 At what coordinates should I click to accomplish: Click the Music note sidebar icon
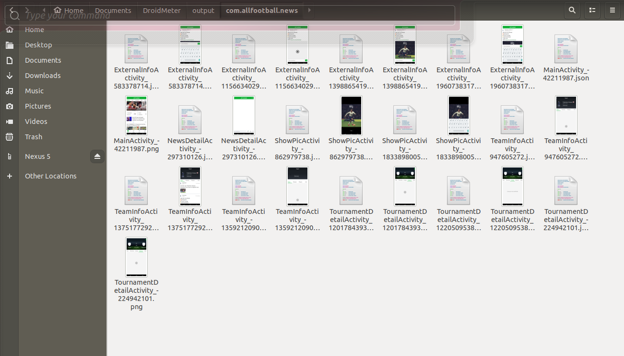[9, 91]
